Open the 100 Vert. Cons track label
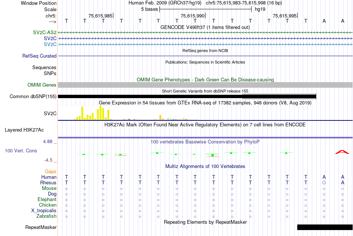 coord(21,151)
